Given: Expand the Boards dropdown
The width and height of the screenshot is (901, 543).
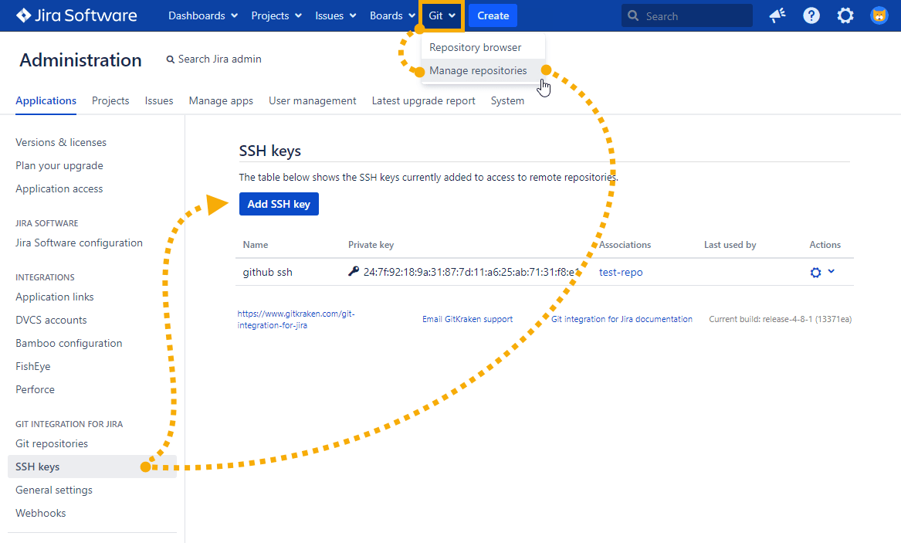Looking at the screenshot, I should (x=391, y=15).
